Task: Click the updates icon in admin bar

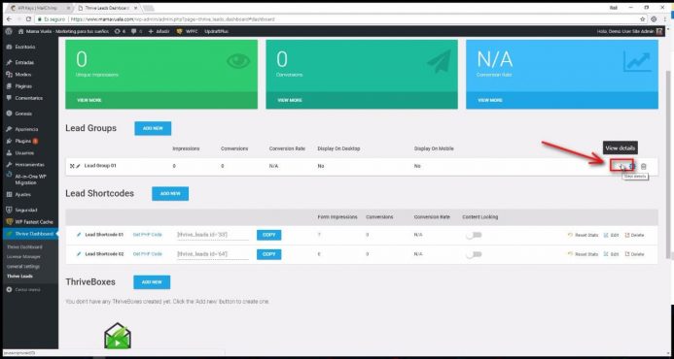Action: tap(118, 31)
